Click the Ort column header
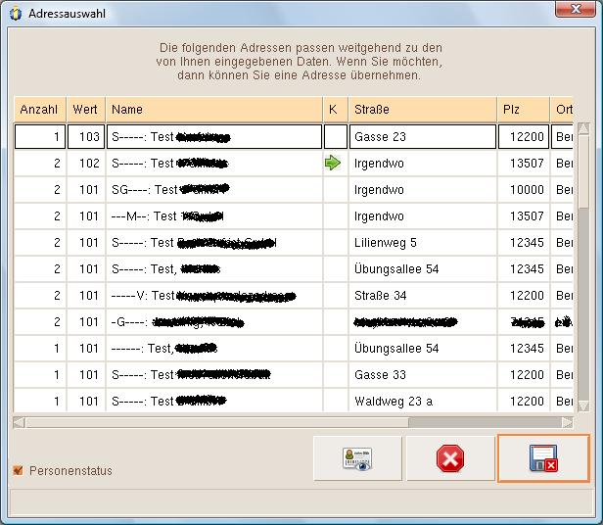 coord(562,110)
